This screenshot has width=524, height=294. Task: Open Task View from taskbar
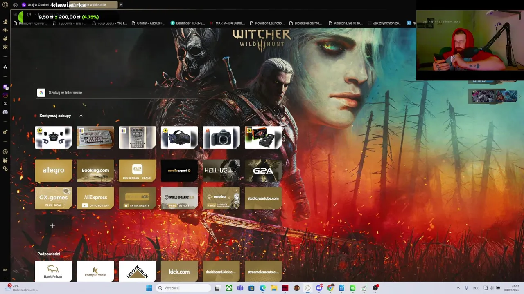(x=217, y=288)
